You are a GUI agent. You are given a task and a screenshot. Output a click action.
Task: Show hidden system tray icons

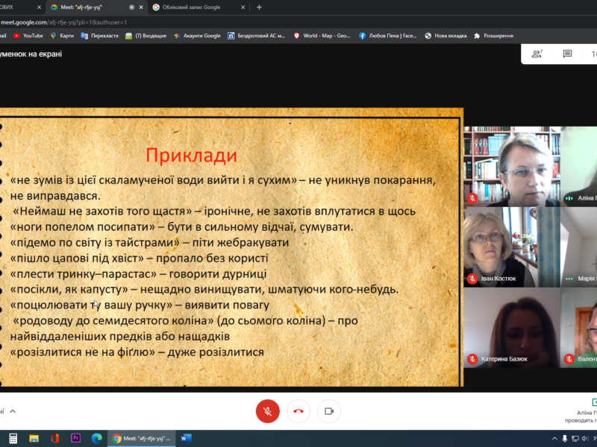point(554,438)
